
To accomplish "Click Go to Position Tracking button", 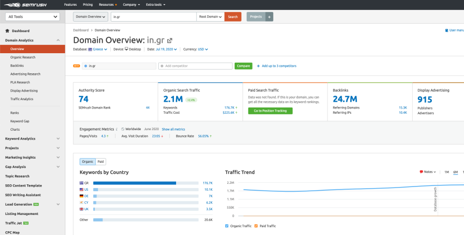I will click(x=270, y=111).
